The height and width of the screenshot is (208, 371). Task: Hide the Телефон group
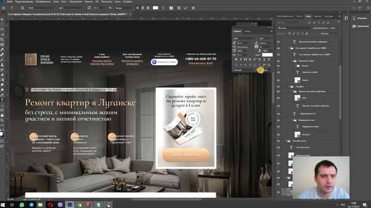click(278, 87)
